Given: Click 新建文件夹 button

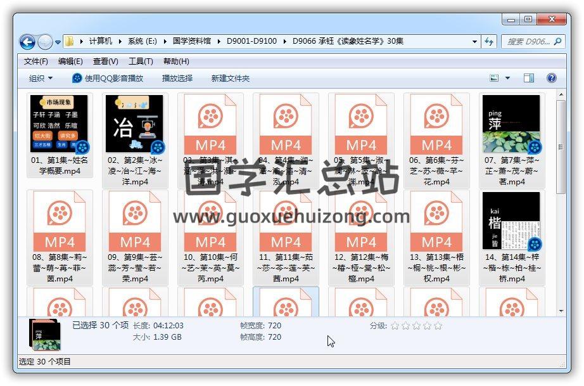Looking at the screenshot, I should click(231, 79).
